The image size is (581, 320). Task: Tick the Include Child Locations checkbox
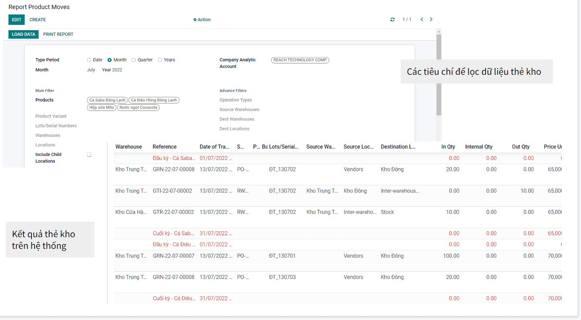89,155
